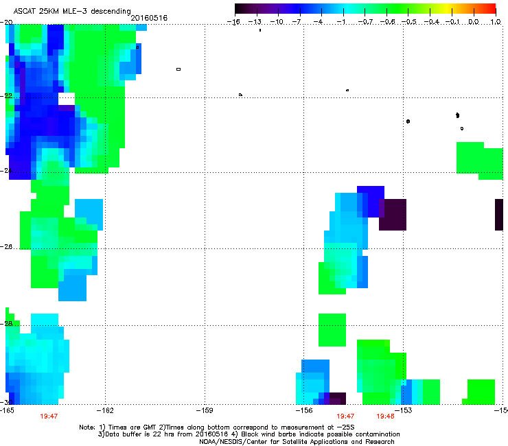The image size is (508, 446).
Task: Click the -30 latitude axis label
Action: coord(6,402)
